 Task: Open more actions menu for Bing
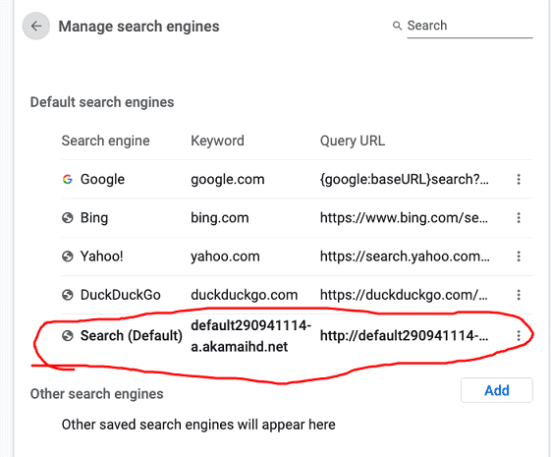click(x=519, y=217)
